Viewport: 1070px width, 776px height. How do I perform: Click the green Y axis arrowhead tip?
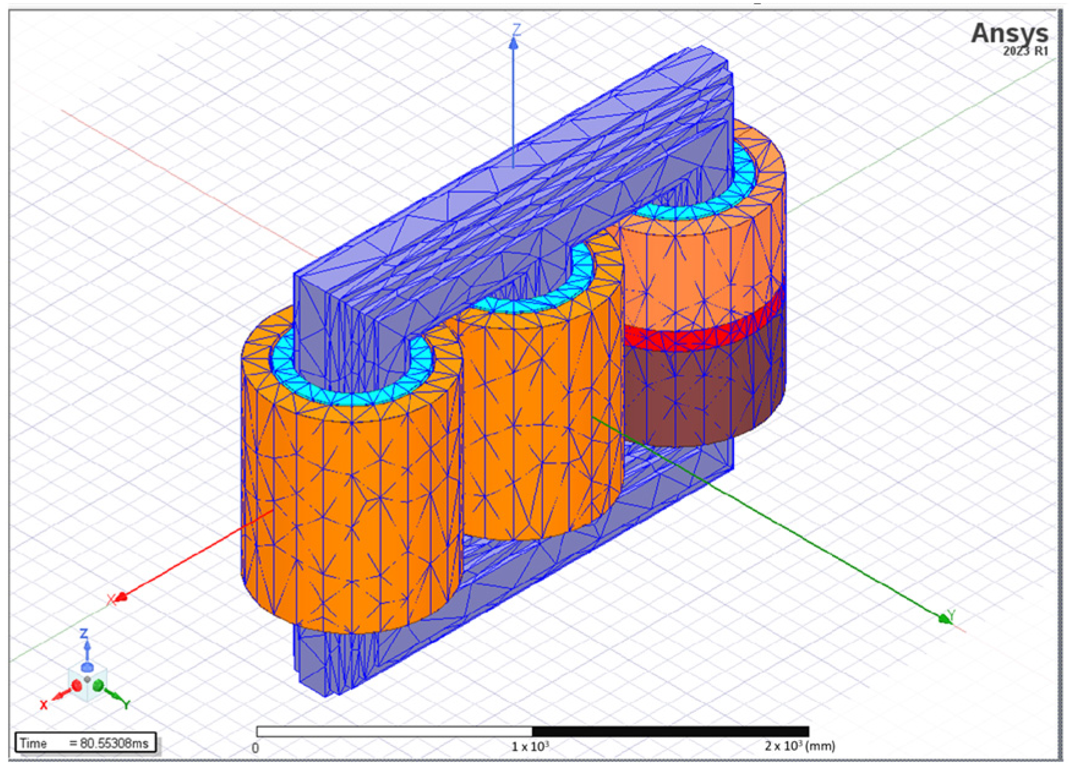[x=945, y=619]
